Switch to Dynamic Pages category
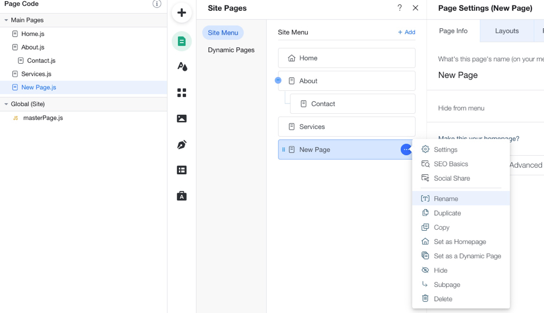This screenshot has height=313, width=544. (x=231, y=50)
